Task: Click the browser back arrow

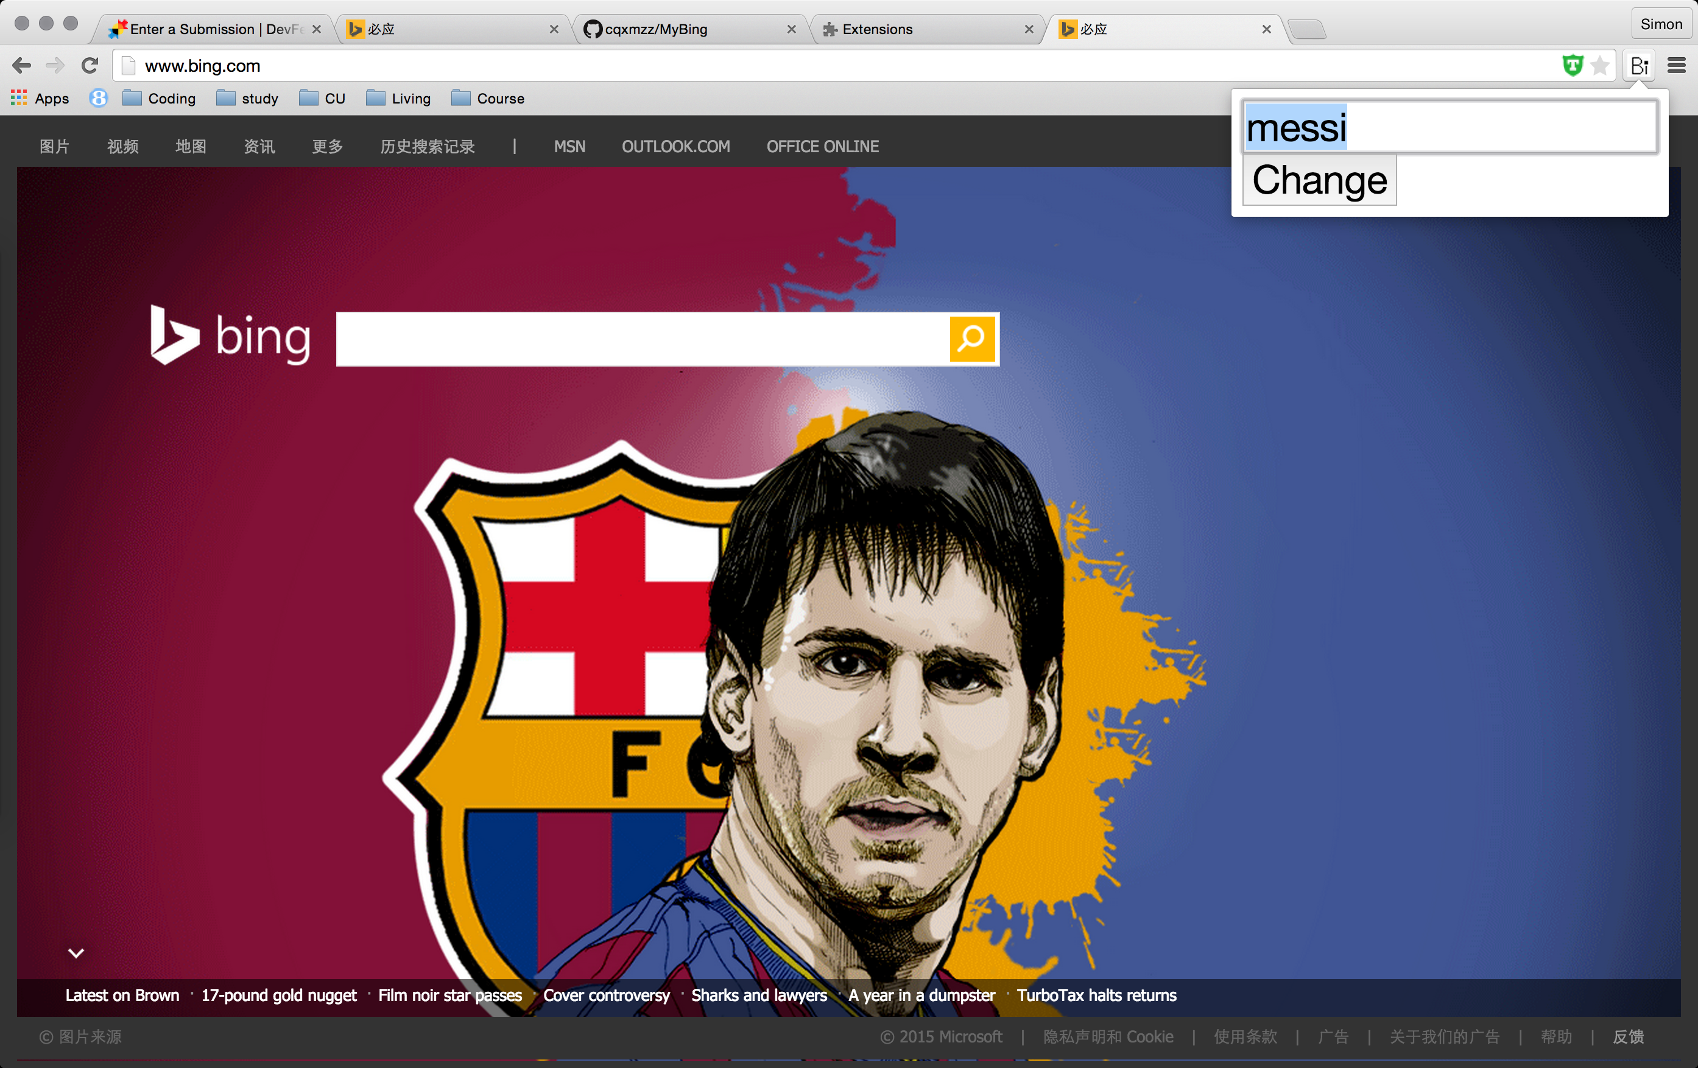Action: pos(22,66)
